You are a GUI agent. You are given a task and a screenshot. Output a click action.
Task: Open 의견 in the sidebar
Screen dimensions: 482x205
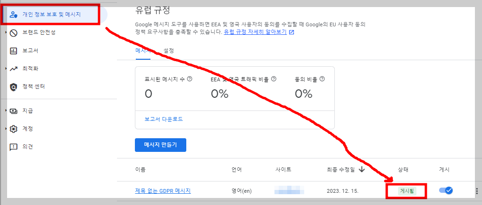tap(27, 147)
